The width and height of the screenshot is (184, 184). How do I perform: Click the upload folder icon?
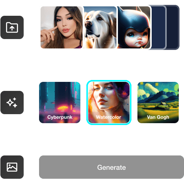pos(12,27)
